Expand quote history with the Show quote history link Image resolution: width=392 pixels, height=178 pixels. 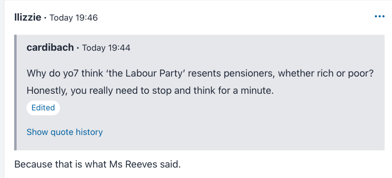(64, 132)
